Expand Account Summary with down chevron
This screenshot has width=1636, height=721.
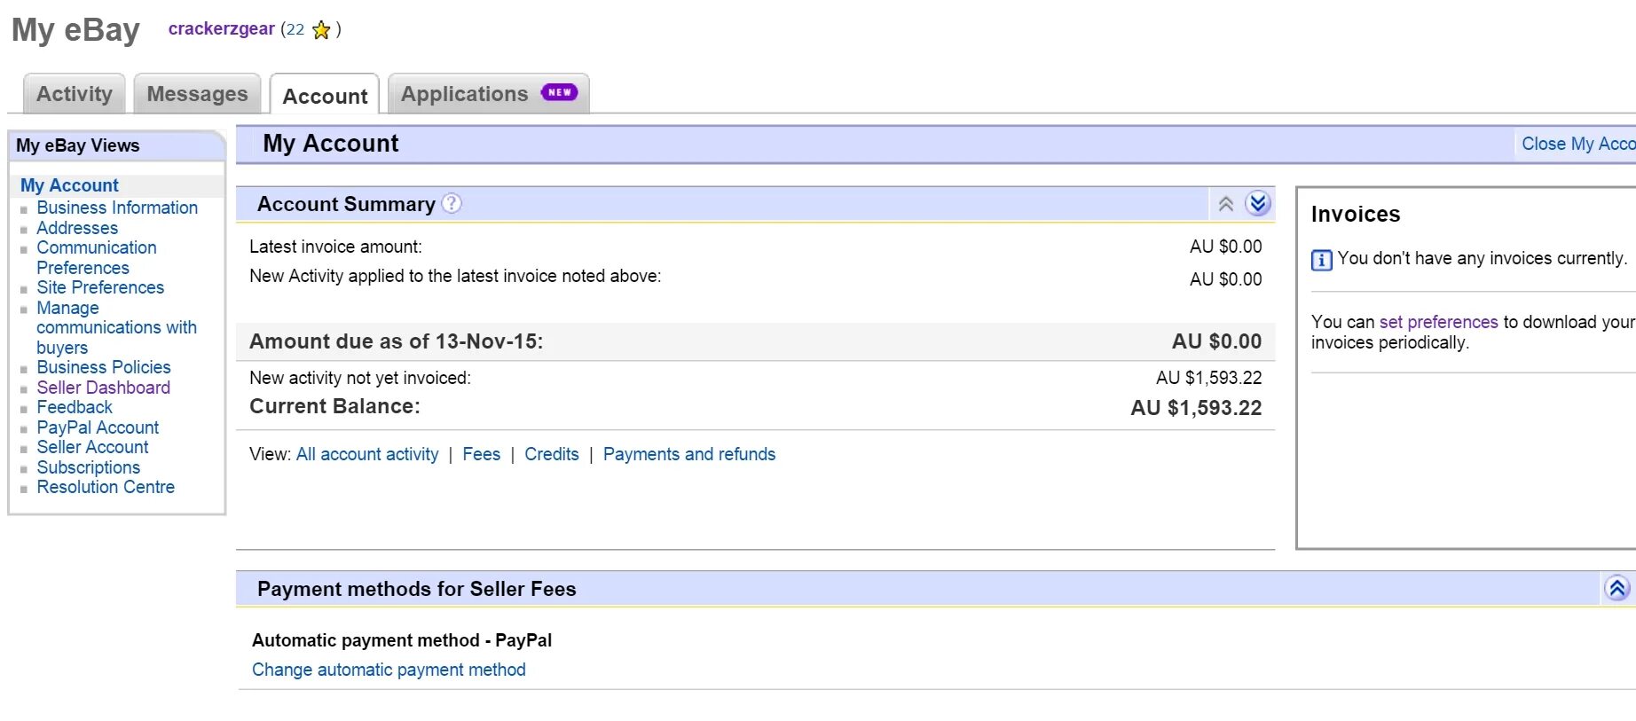1258,204
